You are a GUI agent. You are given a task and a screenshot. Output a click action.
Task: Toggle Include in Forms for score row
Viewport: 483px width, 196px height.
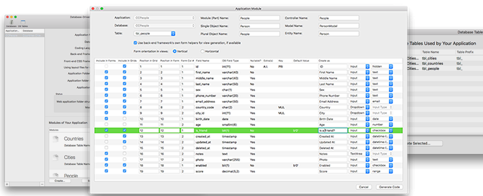[x=106, y=171]
